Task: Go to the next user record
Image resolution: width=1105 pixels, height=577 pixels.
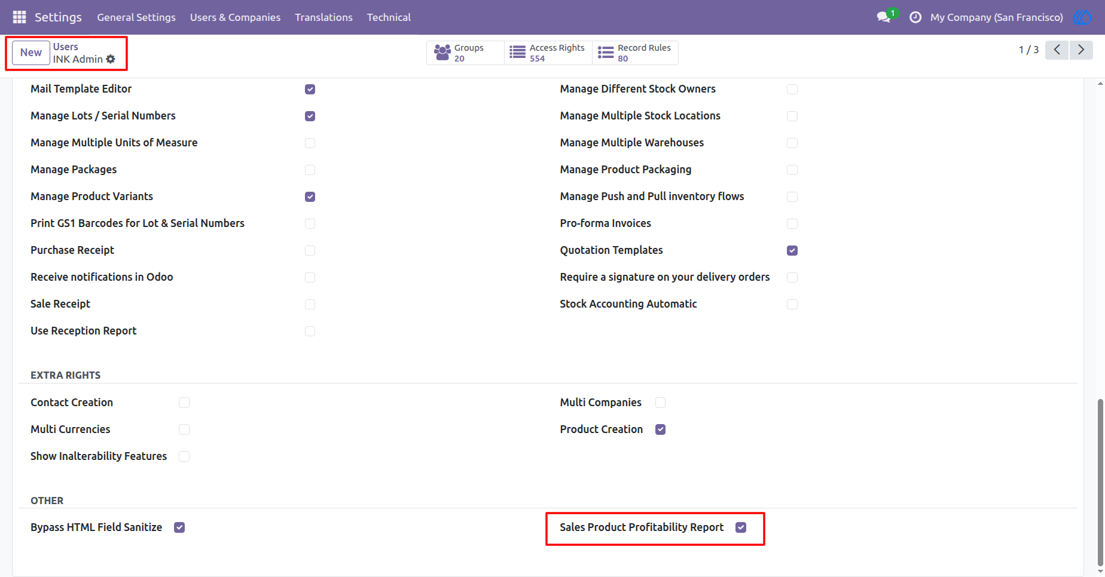Action: click(1081, 50)
